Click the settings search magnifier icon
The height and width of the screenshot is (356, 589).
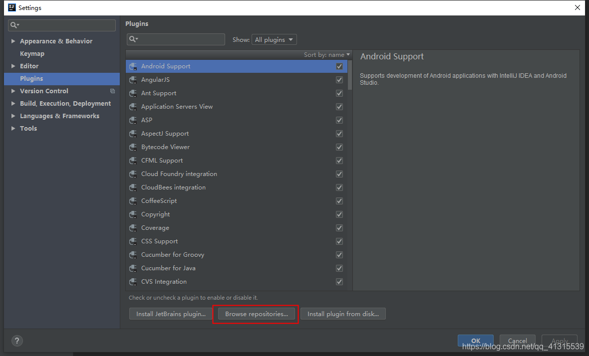pyautogui.click(x=14, y=25)
